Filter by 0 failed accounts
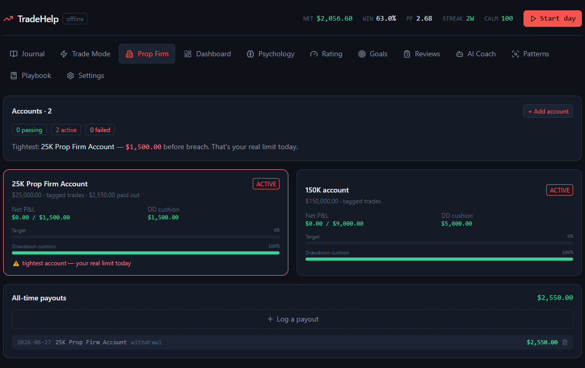Image resolution: width=585 pixels, height=368 pixels. click(x=100, y=130)
